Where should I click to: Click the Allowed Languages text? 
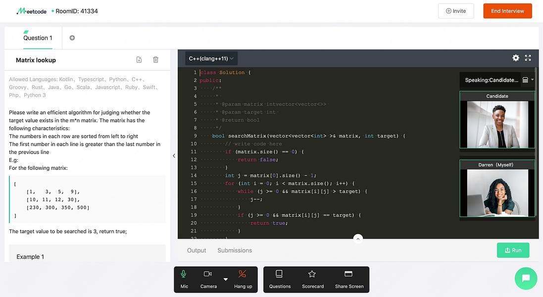point(84,87)
